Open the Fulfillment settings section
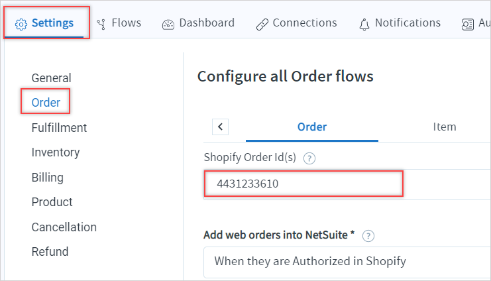 [59, 128]
